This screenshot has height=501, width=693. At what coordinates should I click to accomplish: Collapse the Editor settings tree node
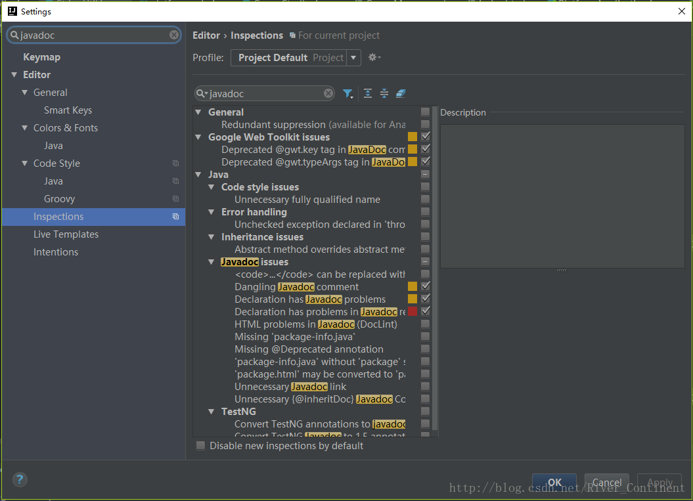14,75
